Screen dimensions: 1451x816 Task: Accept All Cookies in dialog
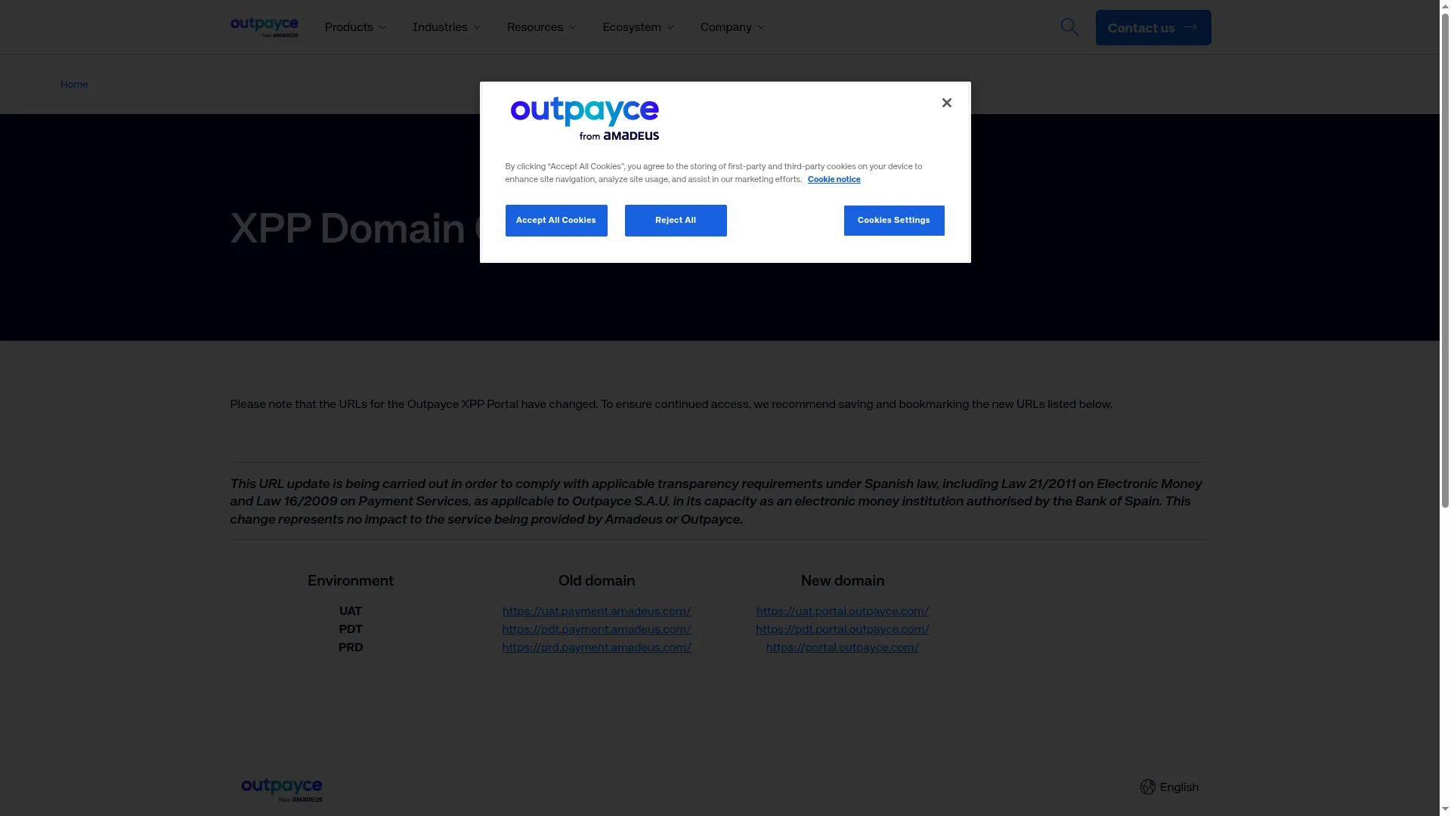click(x=556, y=221)
